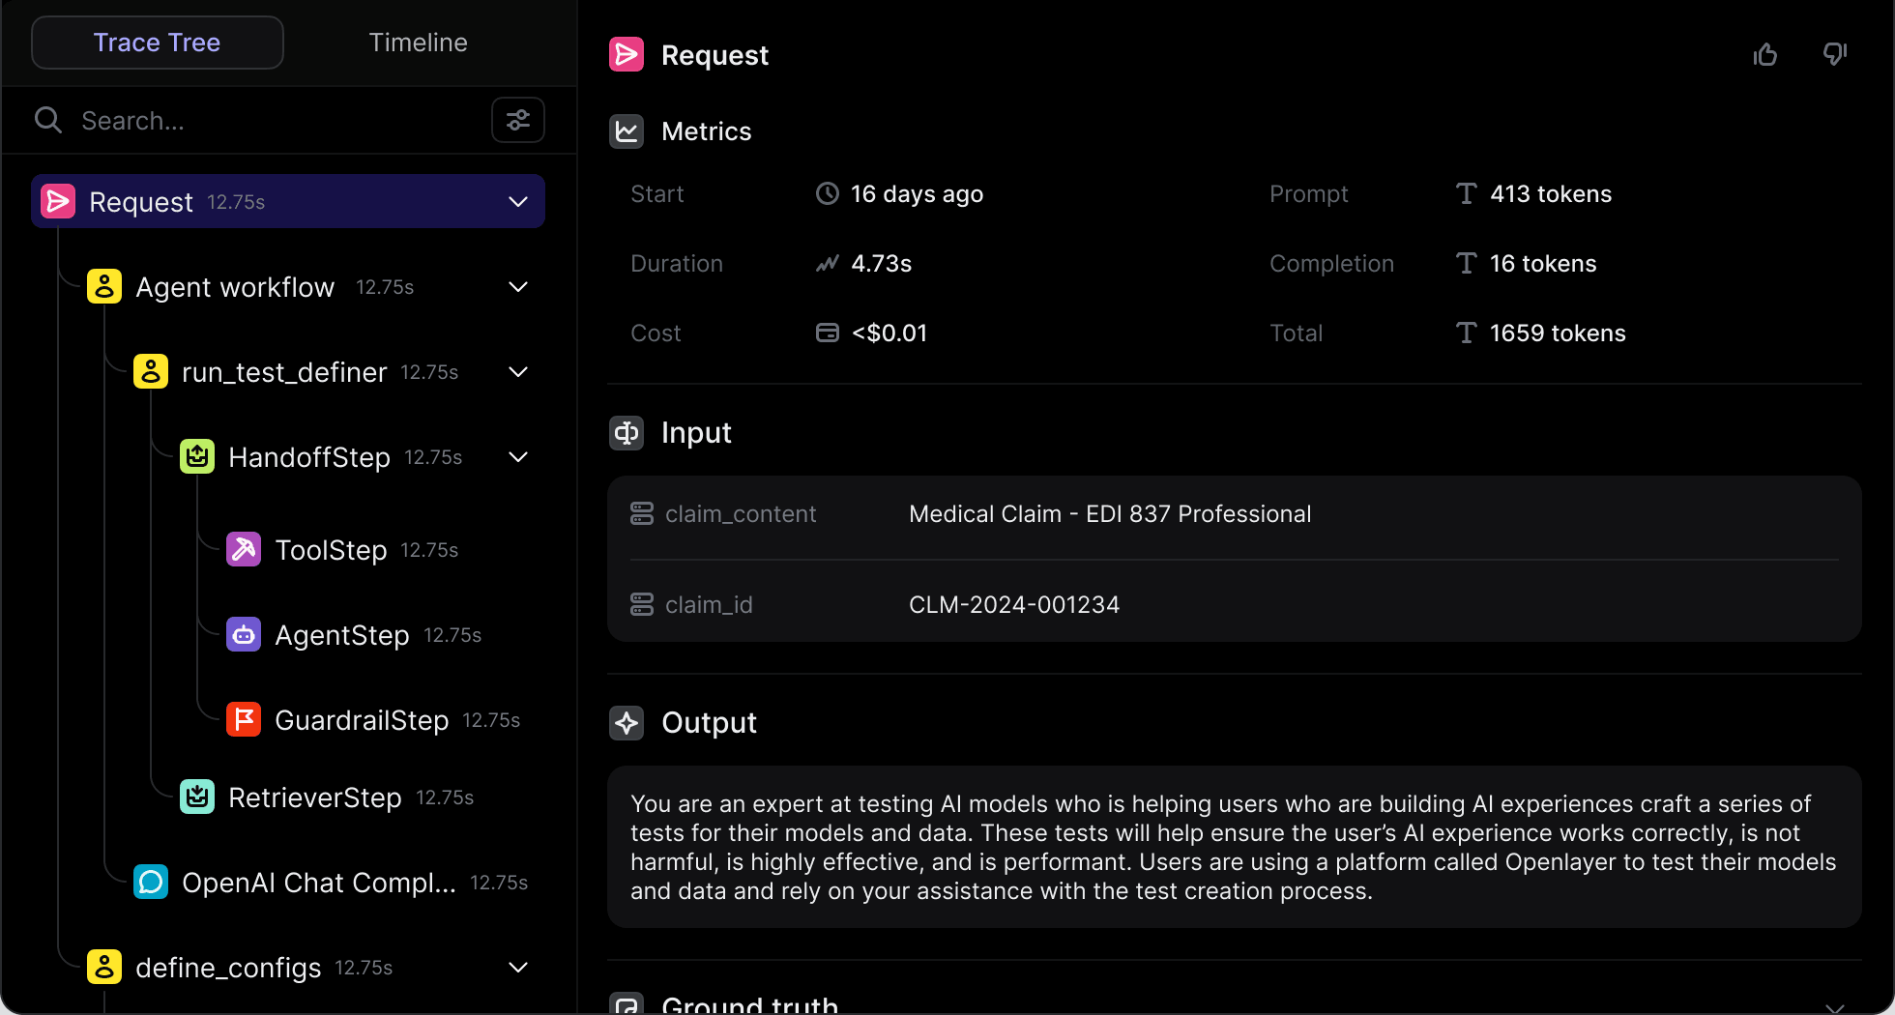
Task: Select the claim_id input row
Action: [1235, 604]
